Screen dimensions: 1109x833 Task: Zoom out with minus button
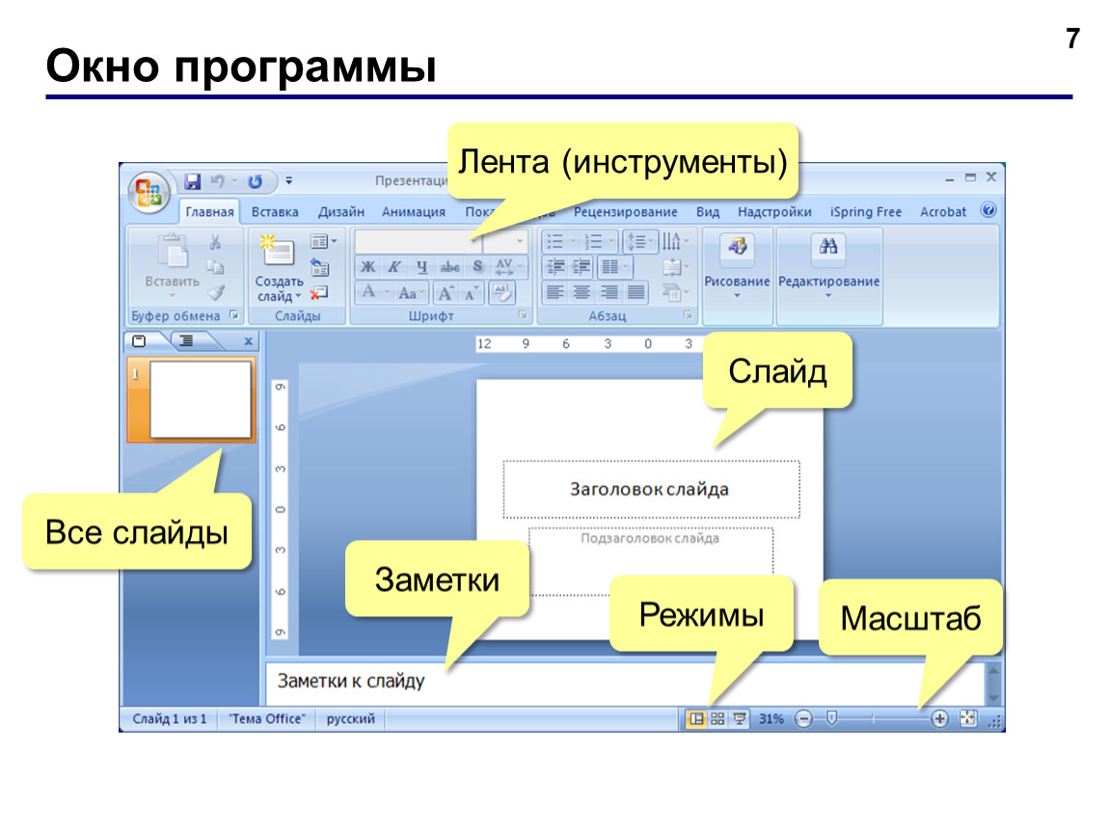click(x=803, y=719)
